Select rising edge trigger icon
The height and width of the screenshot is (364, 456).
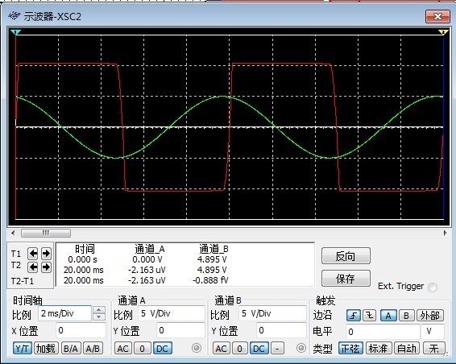354,316
